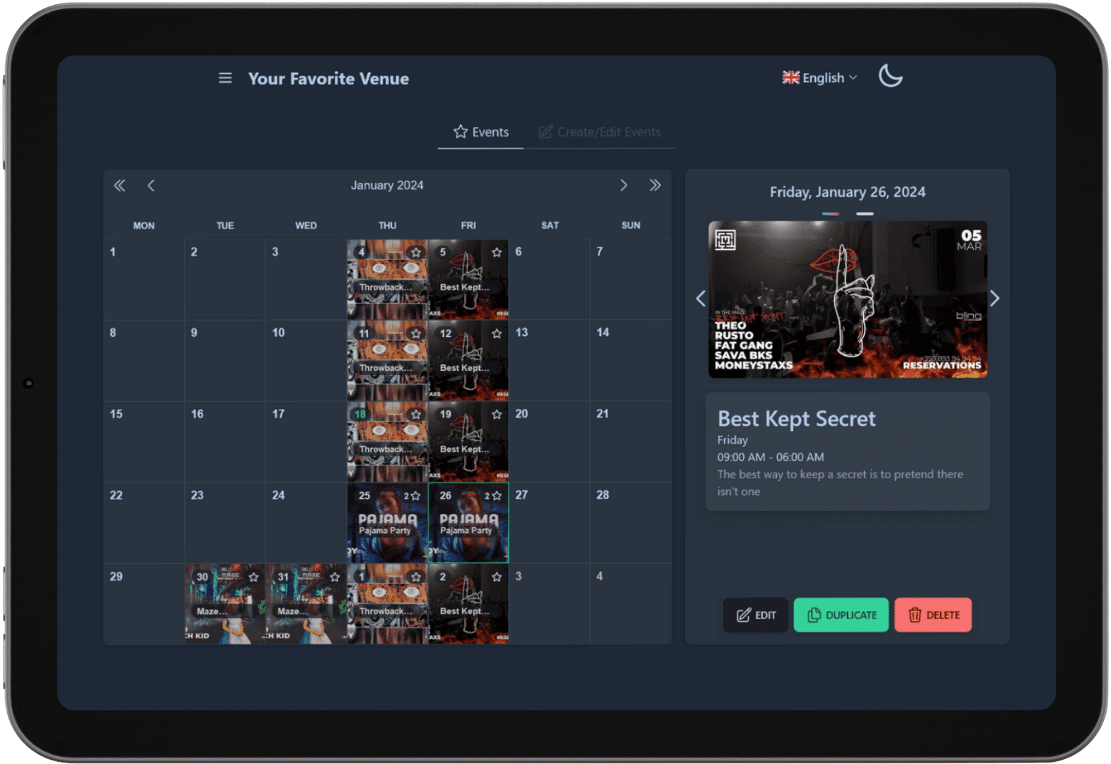Open the hamburger menu
The height and width of the screenshot is (764, 1111).
[225, 78]
